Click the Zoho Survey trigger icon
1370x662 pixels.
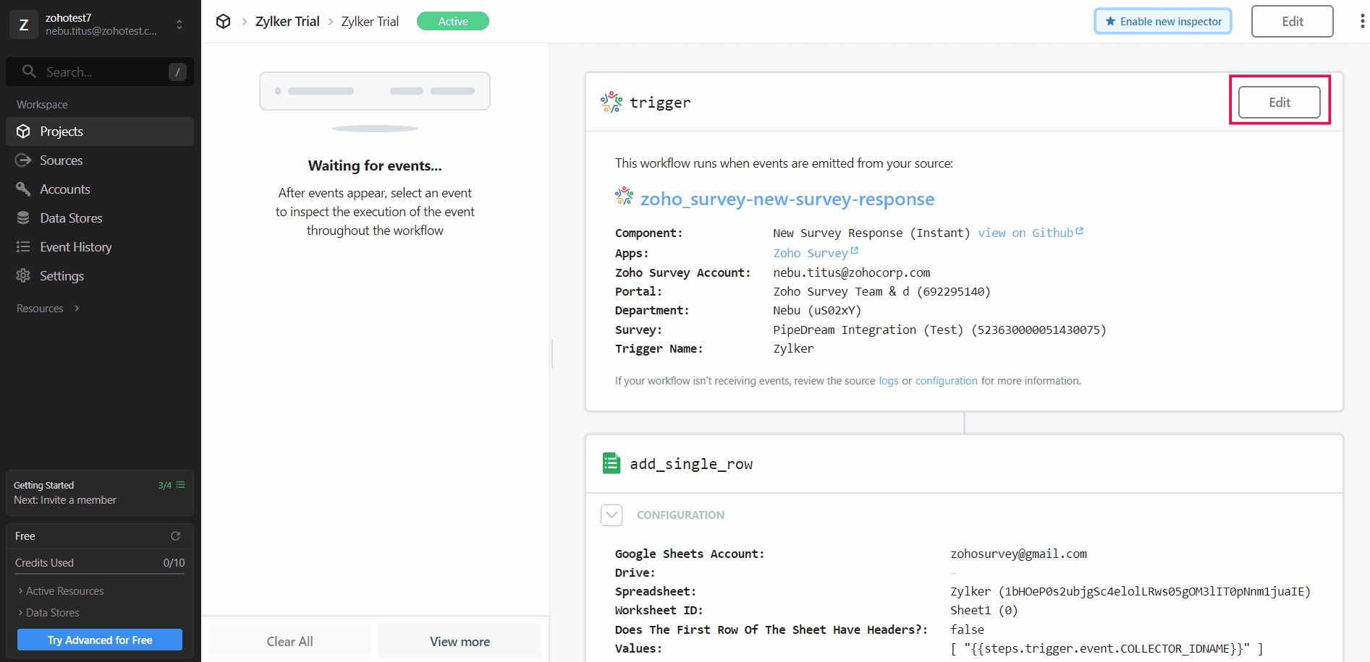pos(612,102)
